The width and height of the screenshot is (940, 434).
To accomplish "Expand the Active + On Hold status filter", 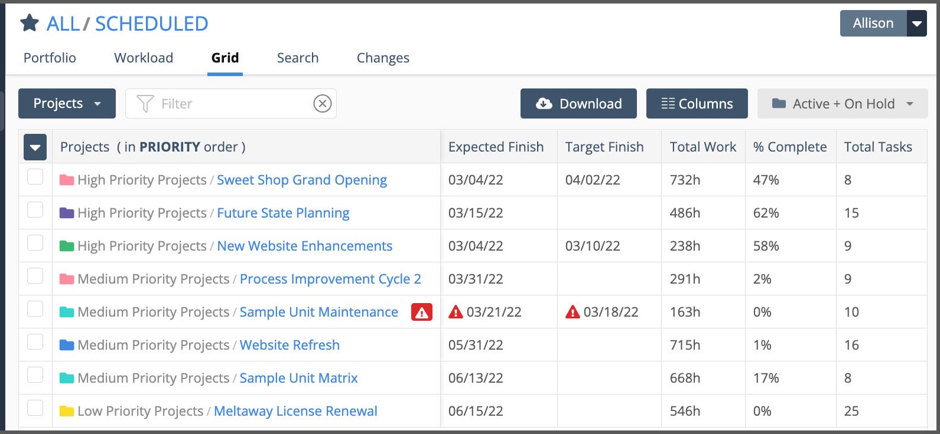I will [843, 104].
